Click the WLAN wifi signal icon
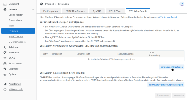 5,58
